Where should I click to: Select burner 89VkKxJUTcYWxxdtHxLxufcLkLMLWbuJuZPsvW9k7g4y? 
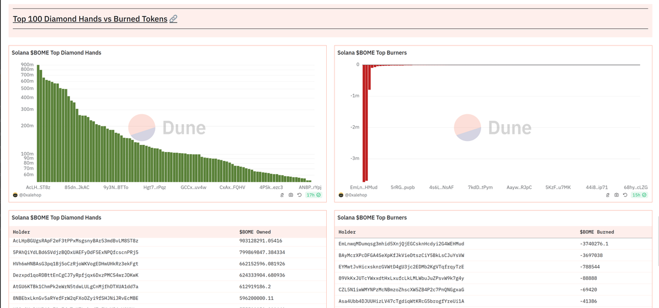point(401,278)
